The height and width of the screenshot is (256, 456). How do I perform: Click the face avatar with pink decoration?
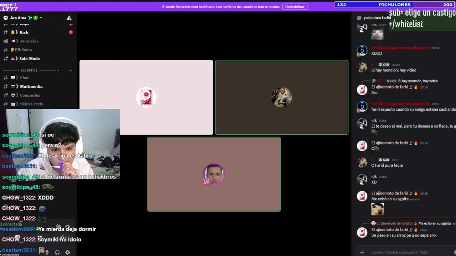(214, 174)
